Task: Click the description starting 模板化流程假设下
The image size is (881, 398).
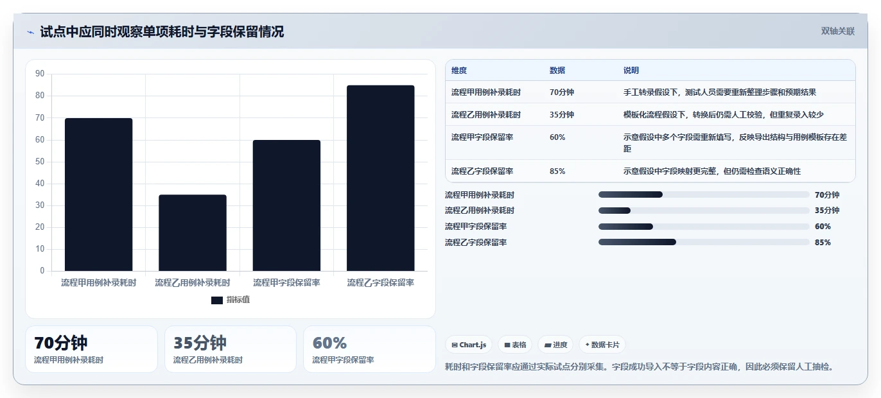Action: (x=724, y=115)
